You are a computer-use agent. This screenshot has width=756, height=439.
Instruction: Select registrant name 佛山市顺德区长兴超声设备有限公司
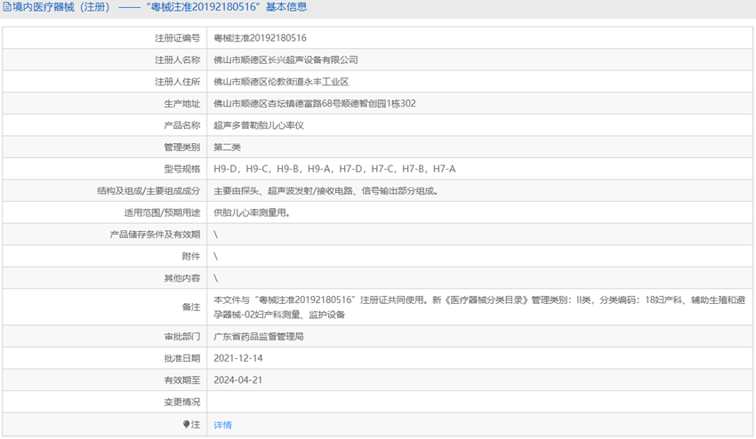[x=286, y=60]
